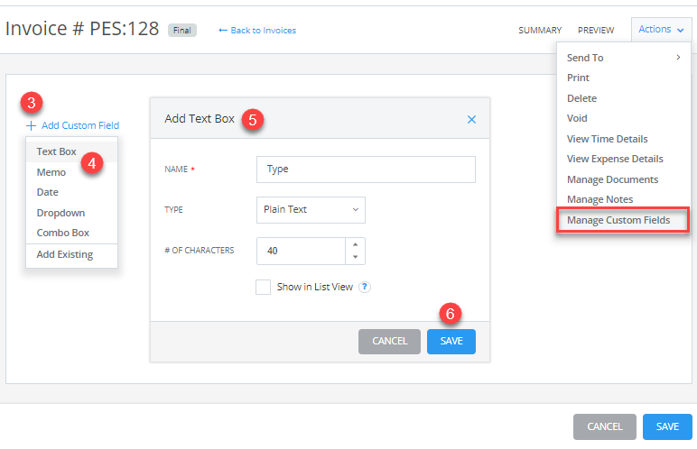Click the page-level SAVE button at the bottom

coord(667,426)
